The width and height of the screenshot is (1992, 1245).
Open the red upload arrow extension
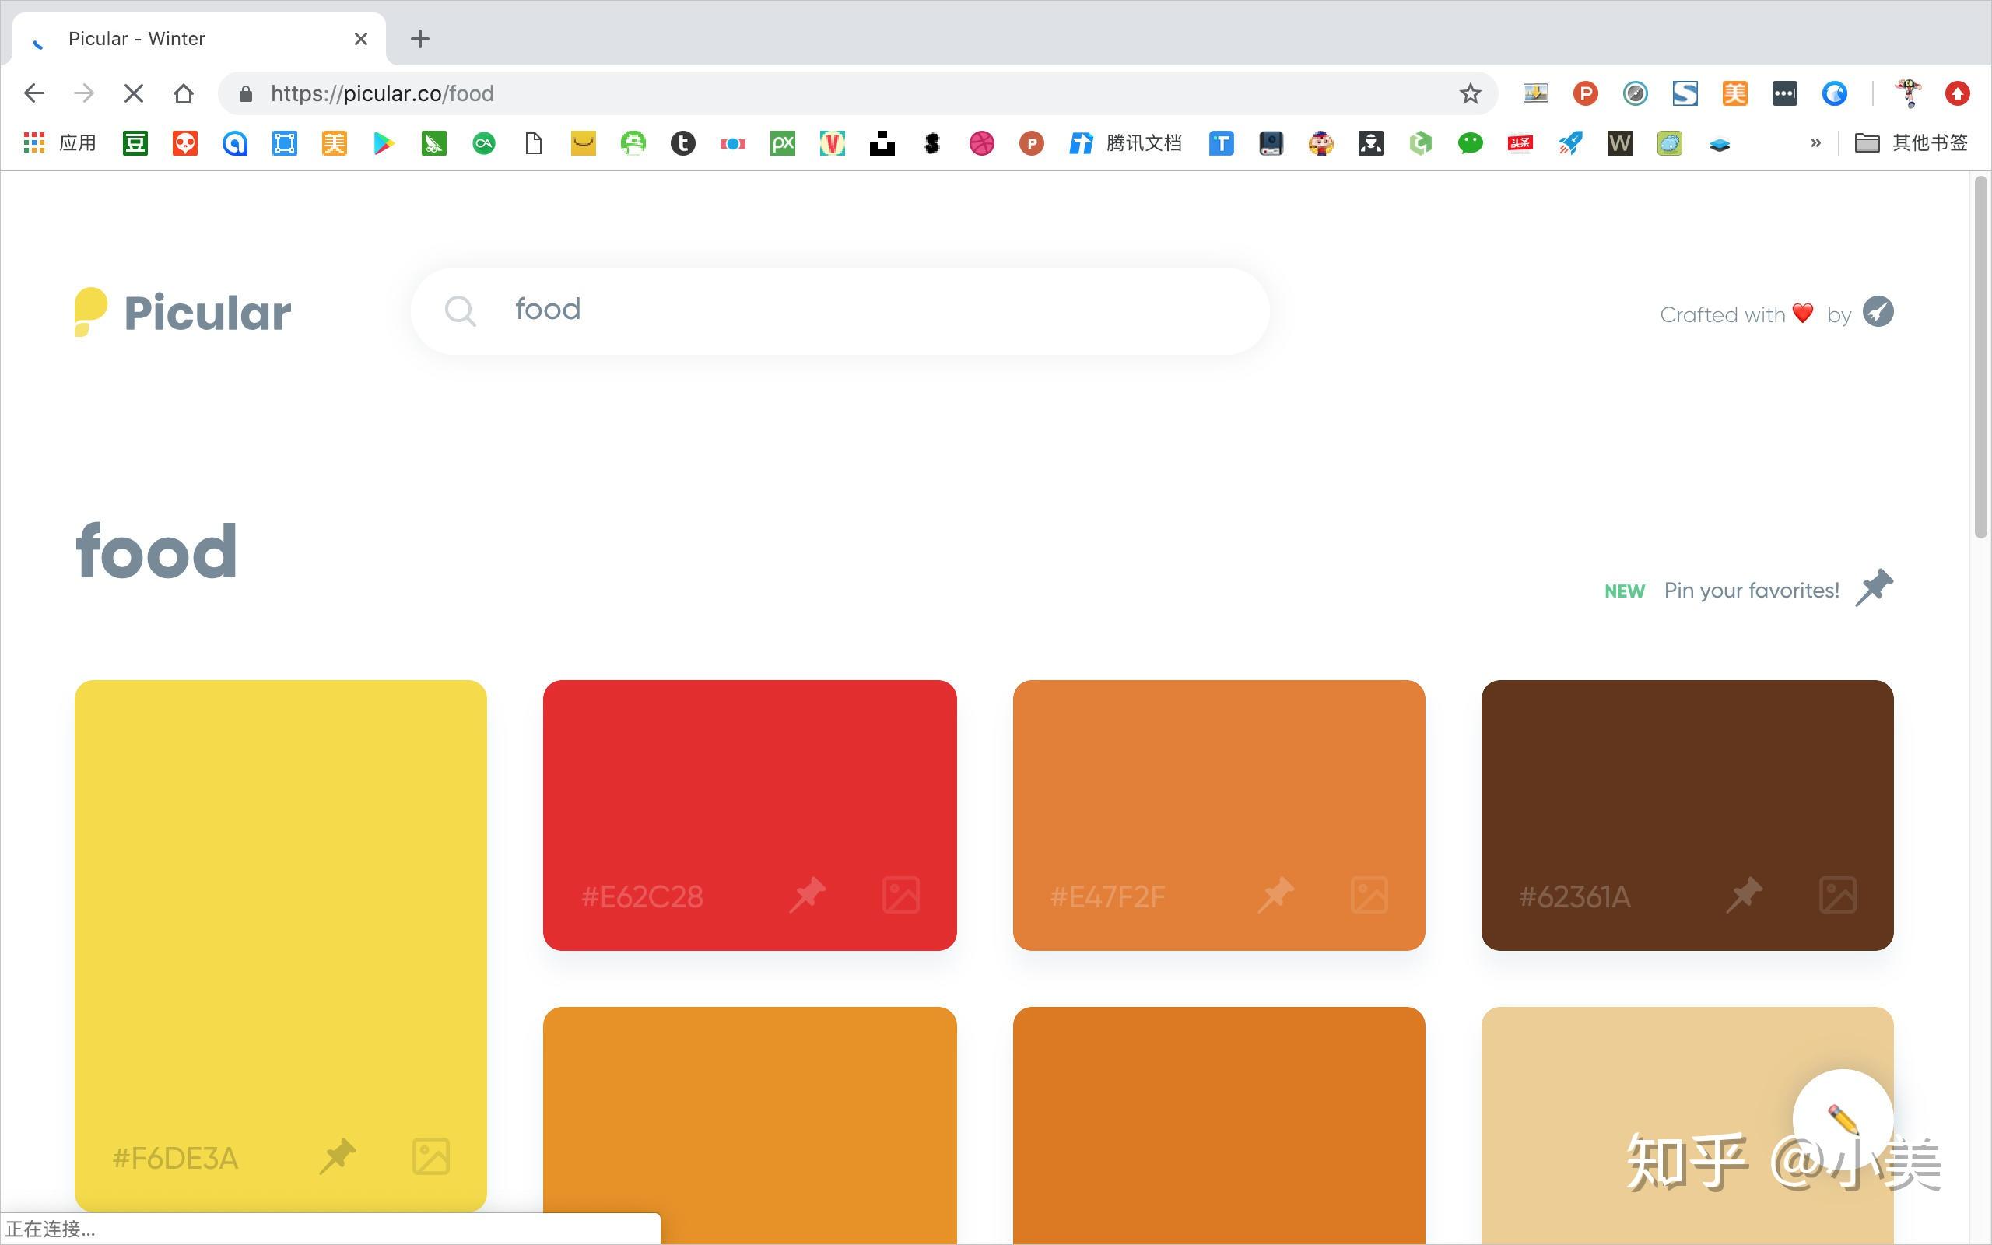(x=1958, y=94)
